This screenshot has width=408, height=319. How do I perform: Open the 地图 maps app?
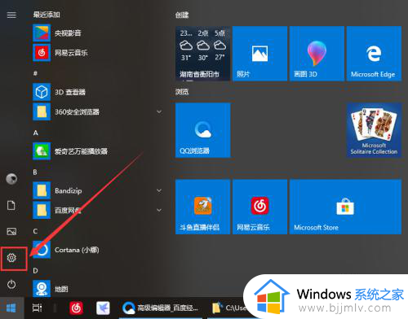tap(98, 288)
